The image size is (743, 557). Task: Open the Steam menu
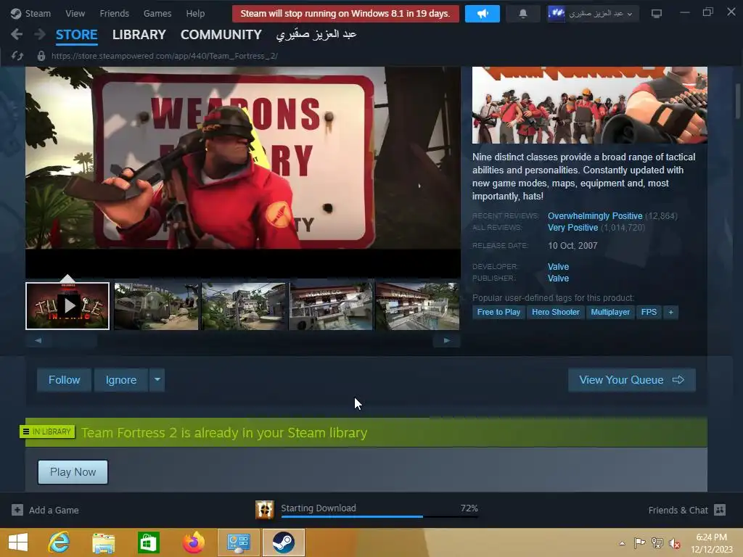(38, 13)
